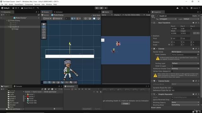The height and width of the screenshot is (113, 202).
Task: Switch to the Animator tab
Action: (x=58, y=12)
